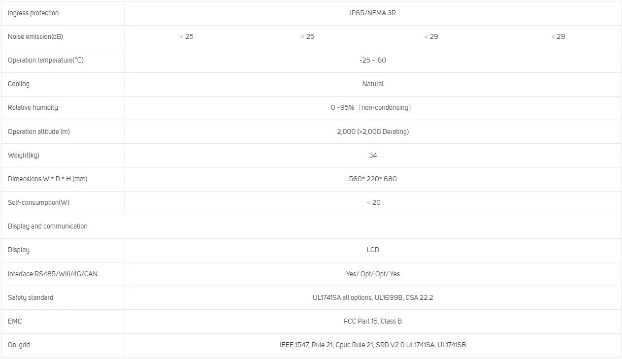622x359 pixels.
Task: Click the Ingress protection row label
Action: [33, 13]
